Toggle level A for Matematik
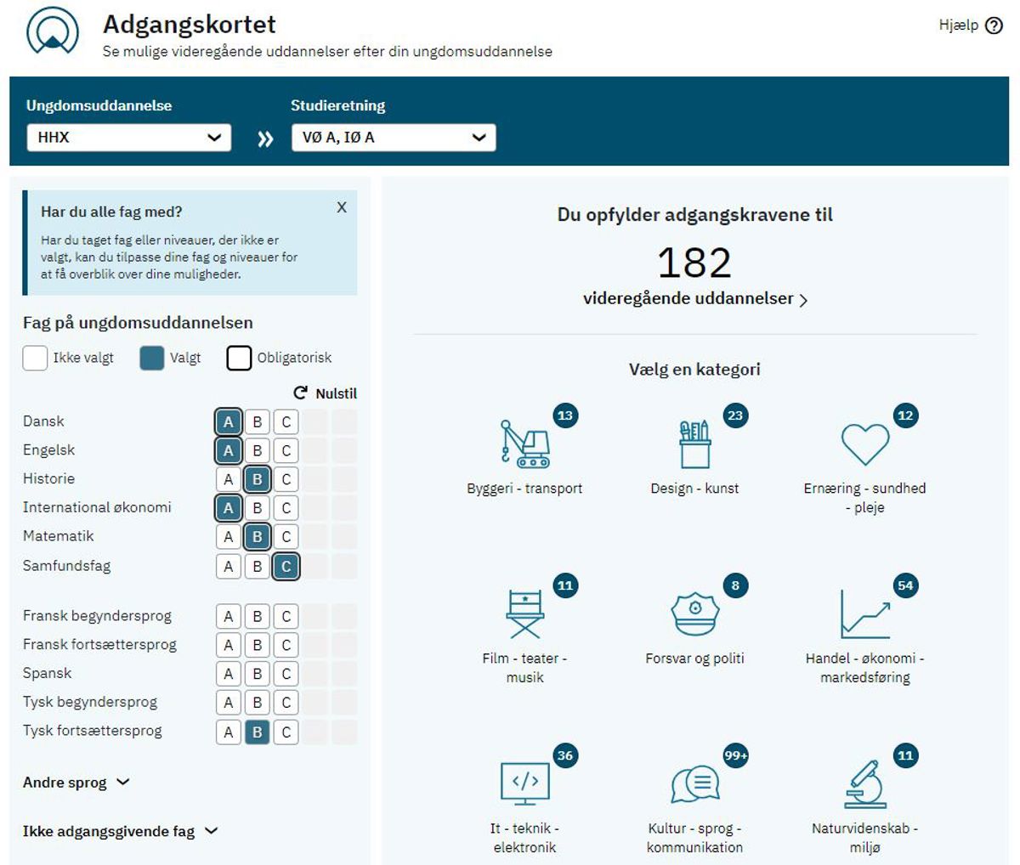1020x865 pixels. click(x=228, y=537)
